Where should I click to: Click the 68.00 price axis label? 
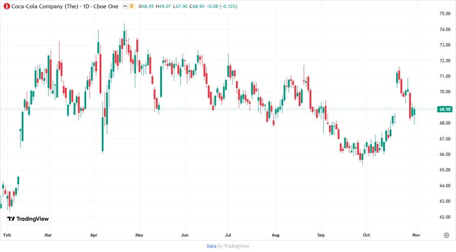[445, 123]
